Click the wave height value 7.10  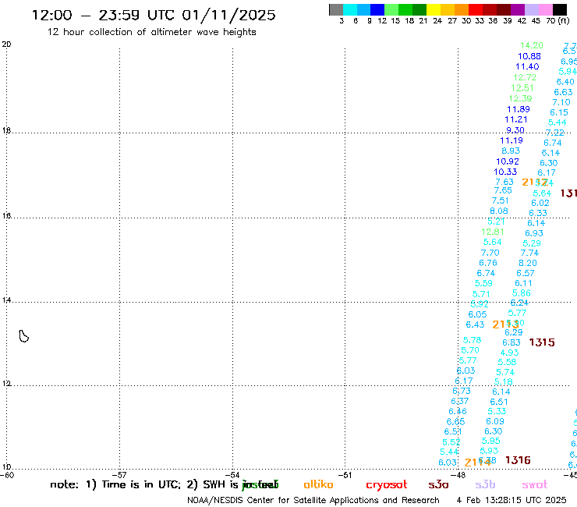click(x=561, y=102)
